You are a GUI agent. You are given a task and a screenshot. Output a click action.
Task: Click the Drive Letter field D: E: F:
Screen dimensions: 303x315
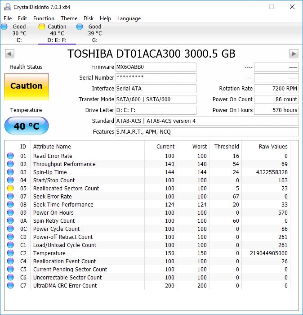point(156,110)
